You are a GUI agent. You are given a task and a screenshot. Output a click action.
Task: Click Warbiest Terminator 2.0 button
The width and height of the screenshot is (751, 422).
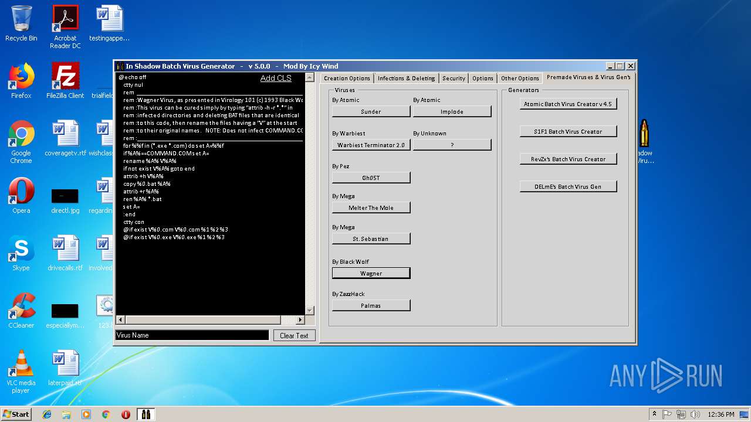pos(371,145)
